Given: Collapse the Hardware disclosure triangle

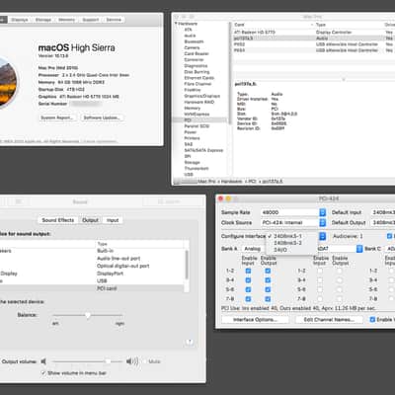Looking at the screenshot, I should coord(176,24).
